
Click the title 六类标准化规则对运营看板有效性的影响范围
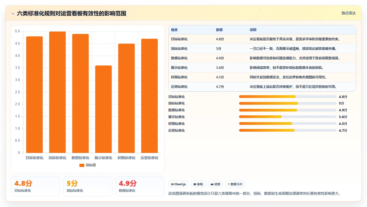tap(71, 13)
